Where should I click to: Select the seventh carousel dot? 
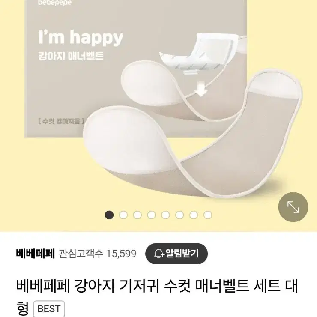194,215
